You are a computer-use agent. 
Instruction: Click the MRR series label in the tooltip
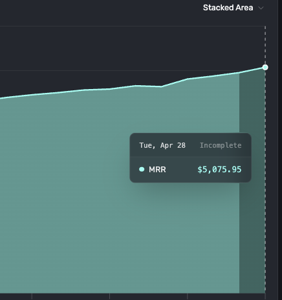(x=157, y=170)
